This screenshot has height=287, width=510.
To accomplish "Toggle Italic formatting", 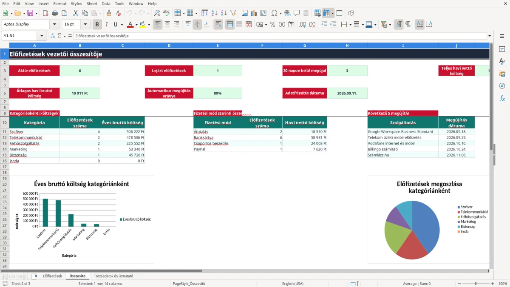I will (x=106, y=25).
